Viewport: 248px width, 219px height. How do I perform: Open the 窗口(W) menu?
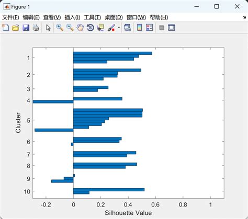pyautogui.click(x=136, y=17)
